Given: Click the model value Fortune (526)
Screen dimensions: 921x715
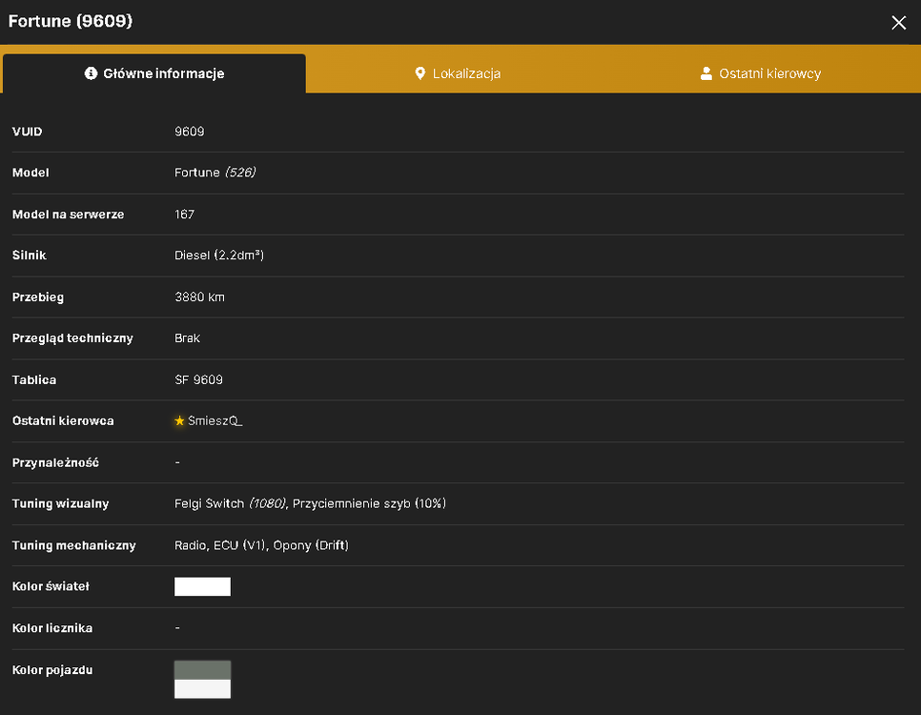Looking at the screenshot, I should click(215, 173).
